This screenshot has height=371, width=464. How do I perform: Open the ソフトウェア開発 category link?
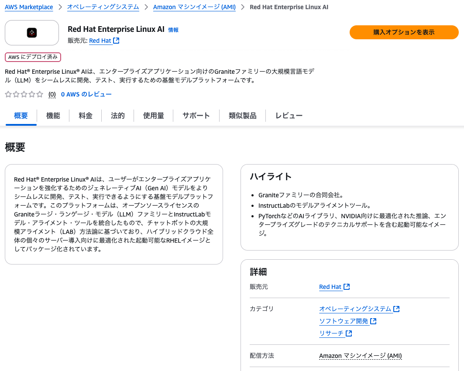344,321
